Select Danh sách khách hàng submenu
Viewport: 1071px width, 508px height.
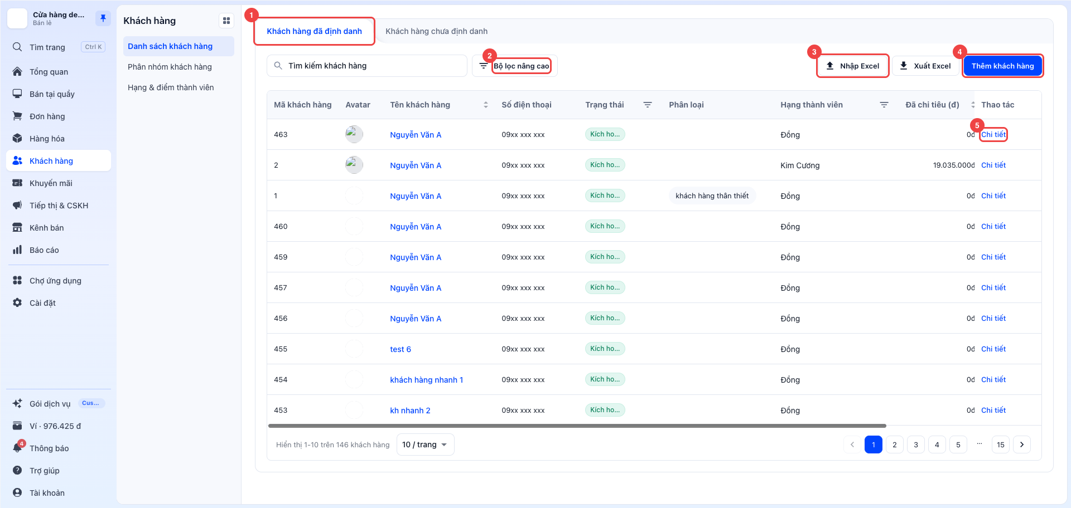tap(178, 46)
